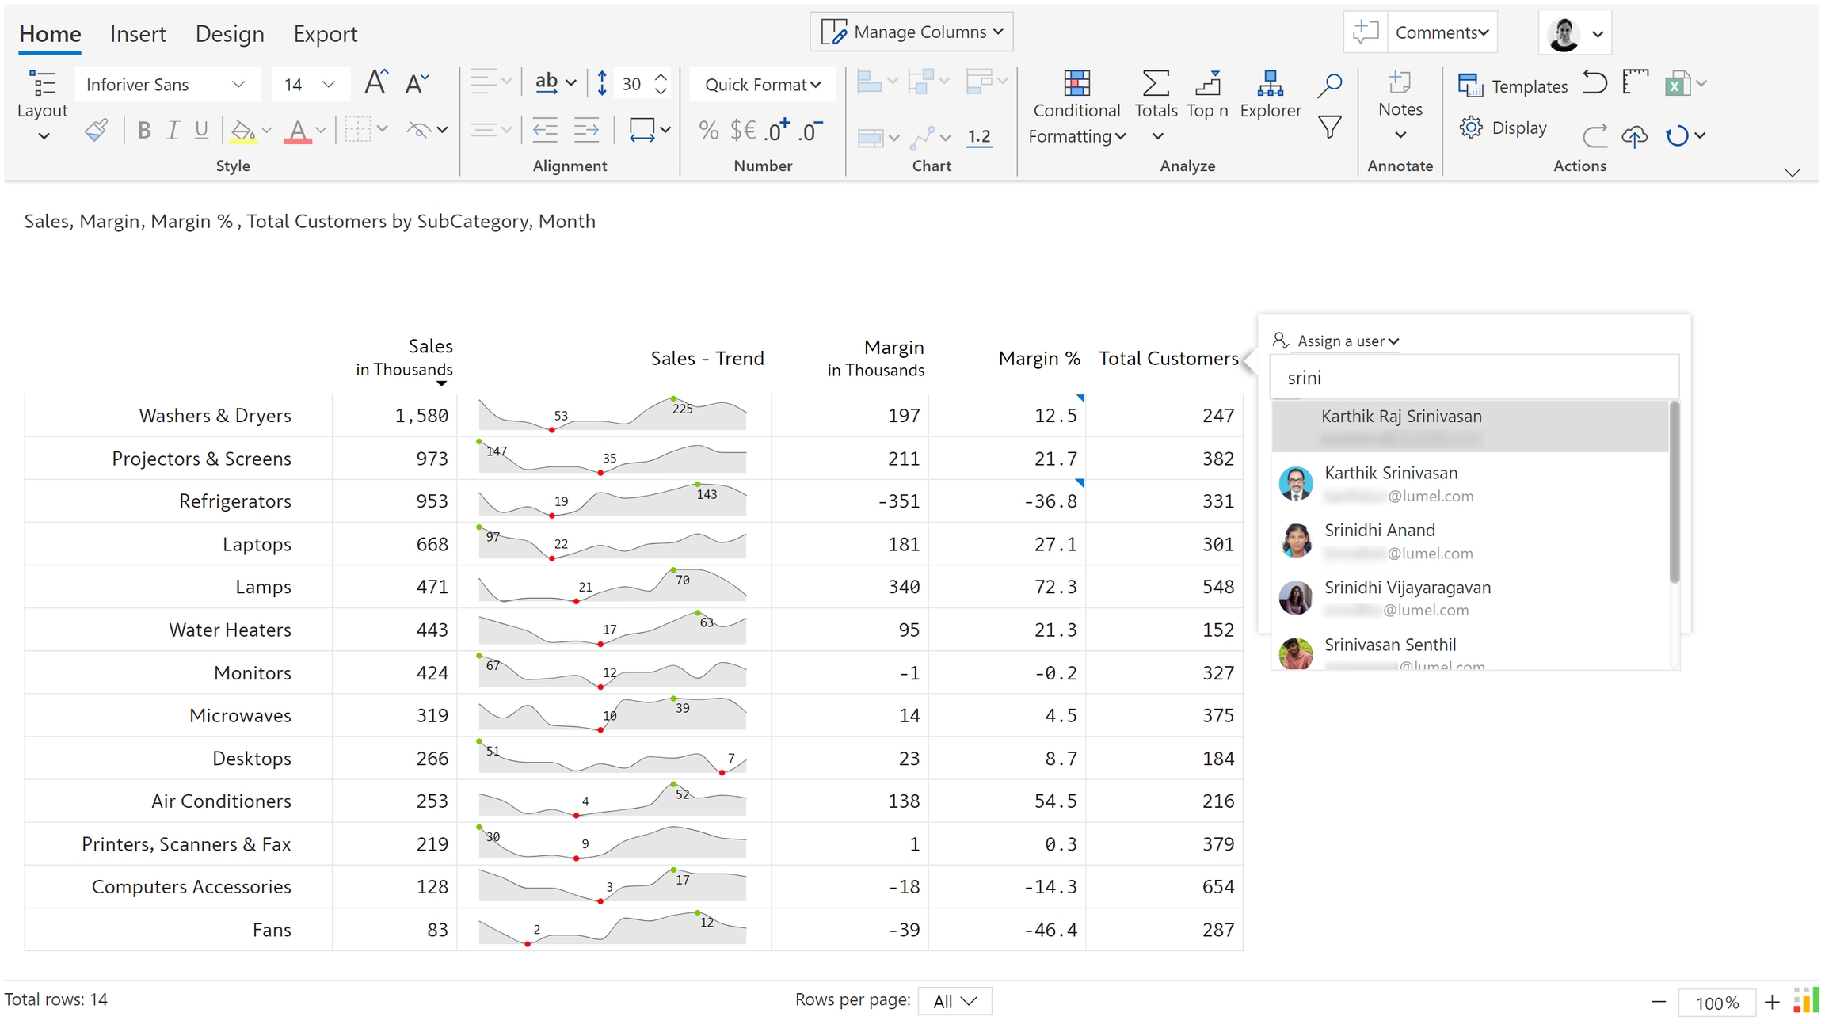Toggle Underline text style
Screen dimensions: 1825x1024
[201, 130]
